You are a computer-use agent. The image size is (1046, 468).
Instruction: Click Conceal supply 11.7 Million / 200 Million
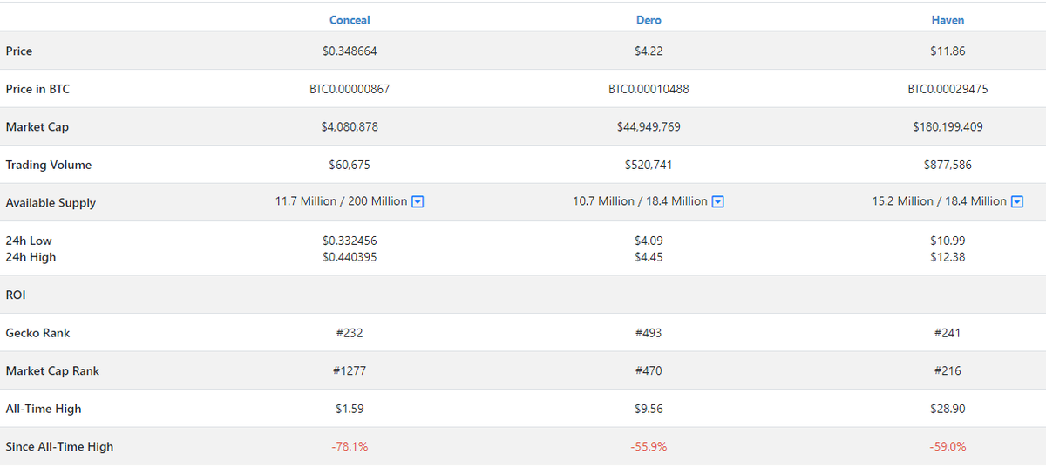tap(341, 201)
